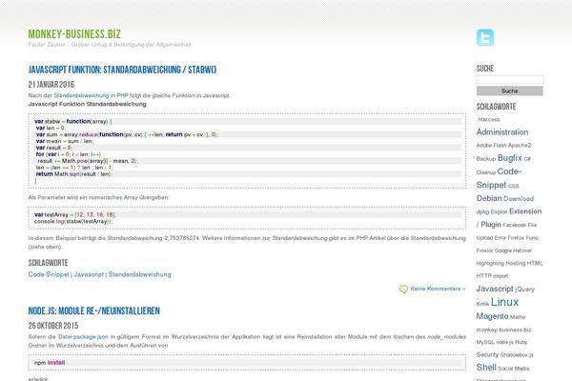Open the 'Keine Kommentare »' comments link

tap(438, 289)
